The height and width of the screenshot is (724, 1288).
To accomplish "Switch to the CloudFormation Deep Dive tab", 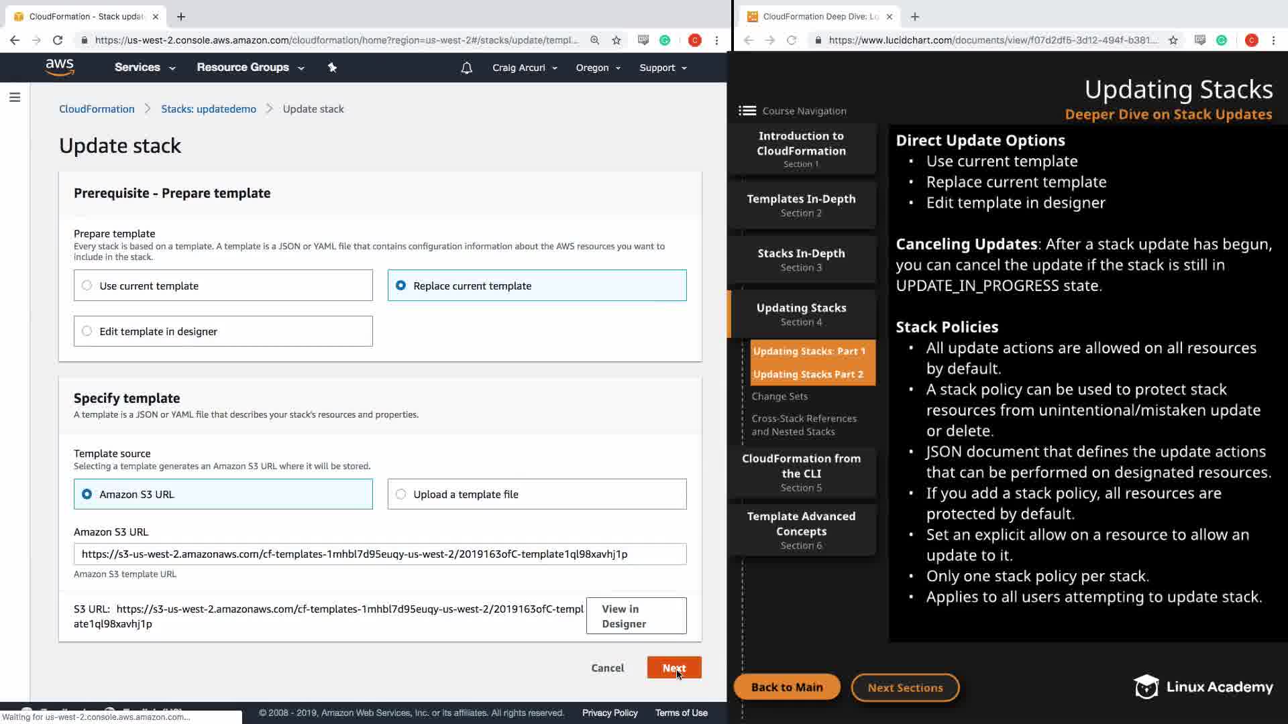I will coord(820,16).
